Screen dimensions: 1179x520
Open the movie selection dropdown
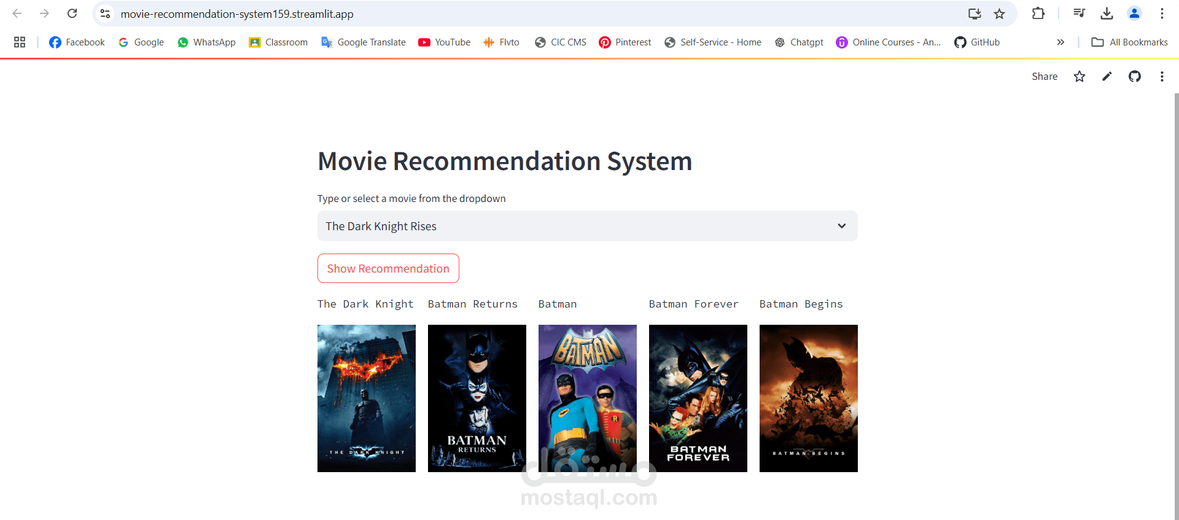(x=588, y=226)
